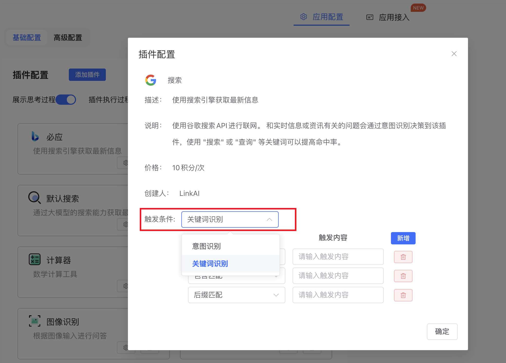
Task: Close the 插件配置 dialog with X
Action: tap(454, 54)
